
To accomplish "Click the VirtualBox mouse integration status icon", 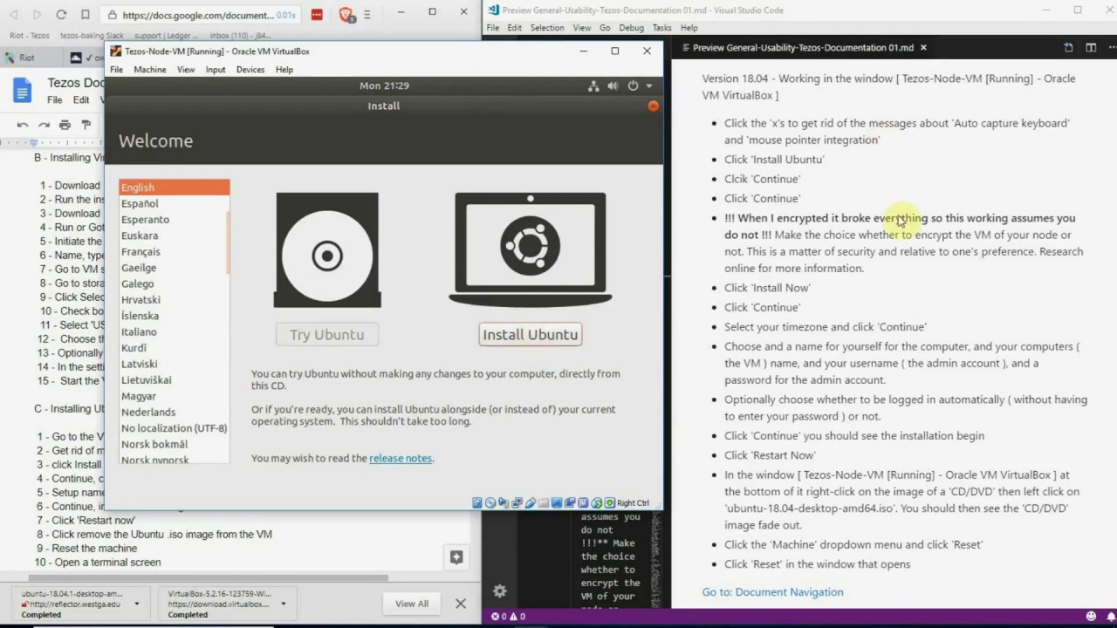I will pos(597,502).
